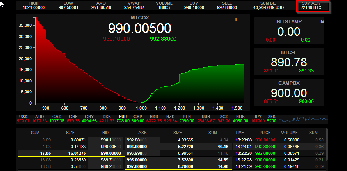Viewport: 347px width, 171px height.
Task: Click trade at 18:23:08
Action: tap(279, 140)
